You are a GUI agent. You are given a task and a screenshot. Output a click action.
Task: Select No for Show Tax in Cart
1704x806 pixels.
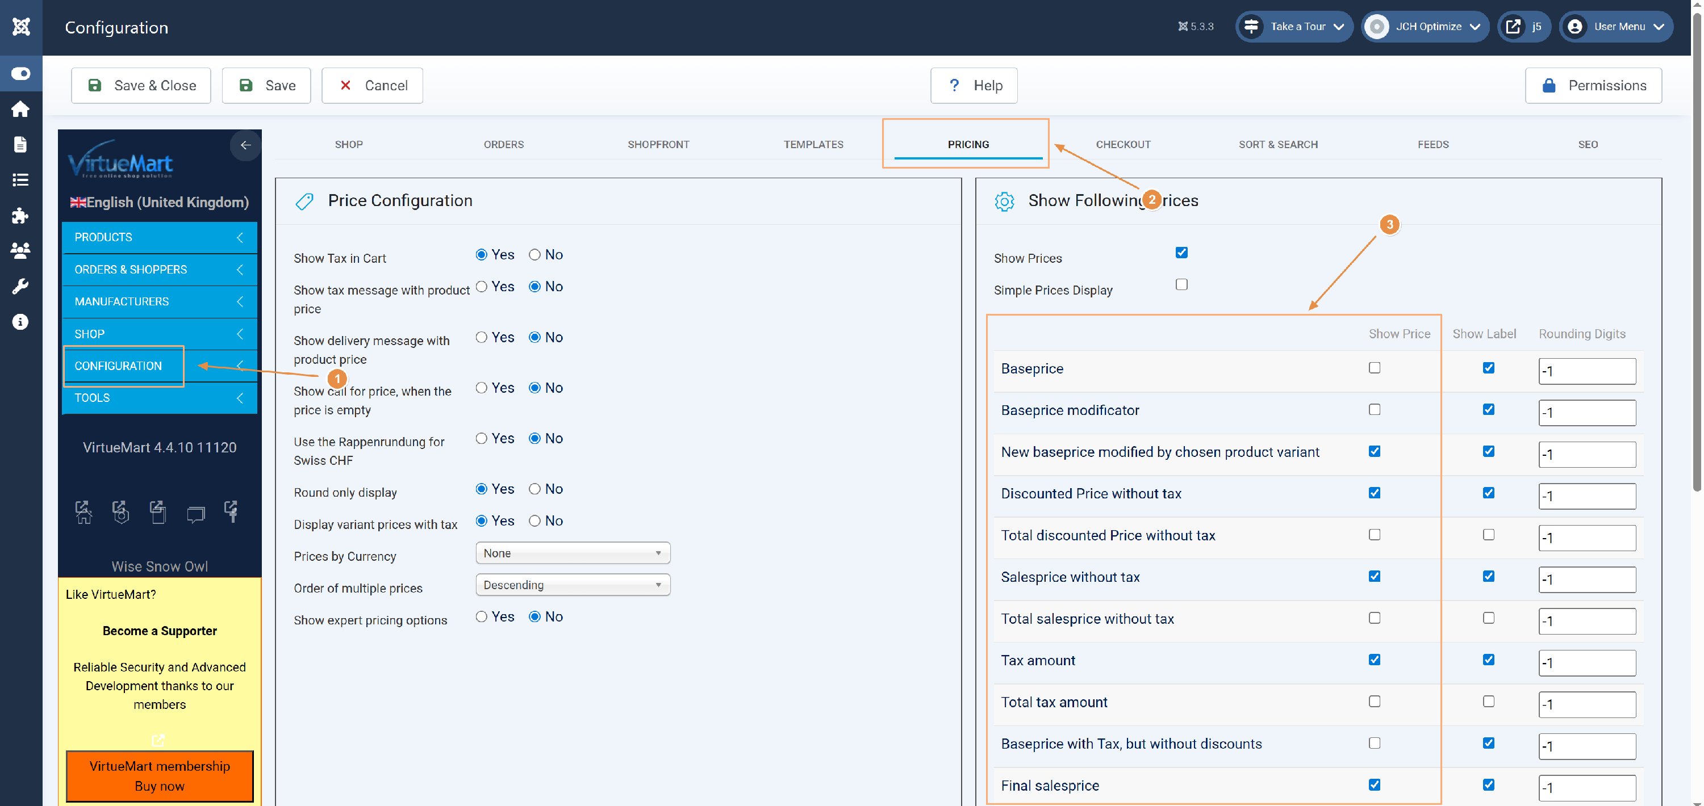pos(534,254)
